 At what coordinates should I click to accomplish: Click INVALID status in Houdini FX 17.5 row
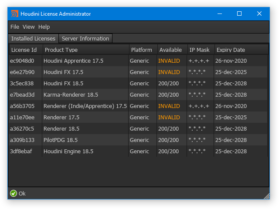click(x=169, y=72)
